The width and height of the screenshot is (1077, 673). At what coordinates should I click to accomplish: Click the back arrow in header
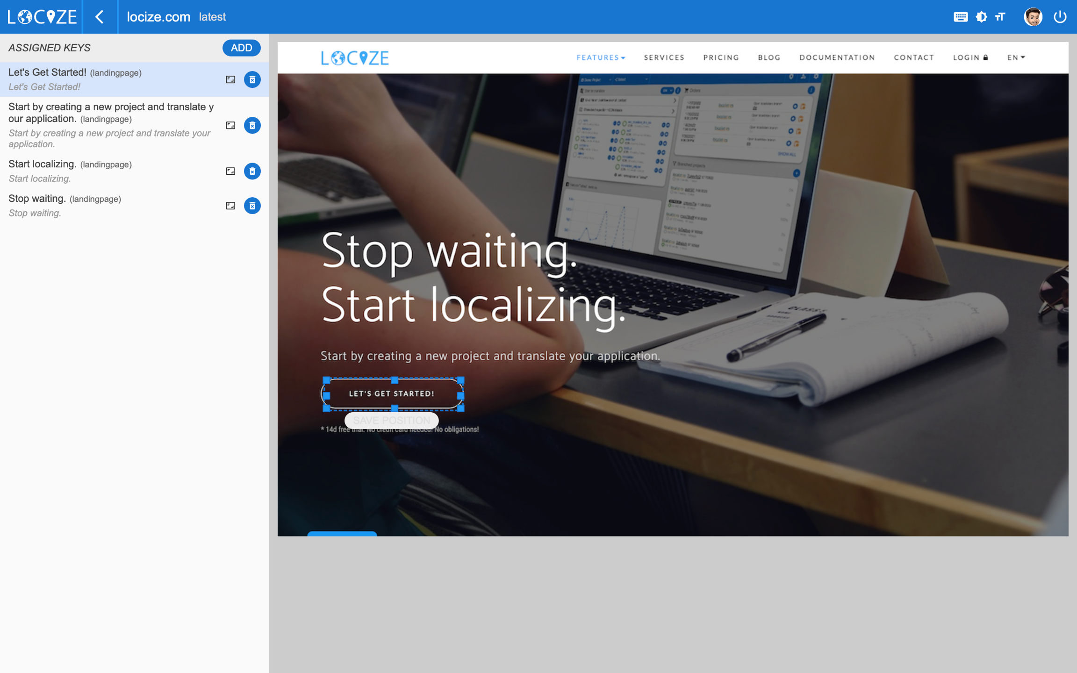100,17
